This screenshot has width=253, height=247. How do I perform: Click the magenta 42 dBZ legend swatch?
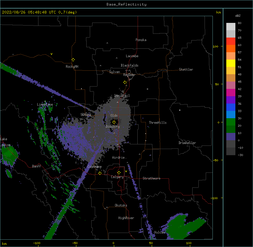[x=231, y=92]
